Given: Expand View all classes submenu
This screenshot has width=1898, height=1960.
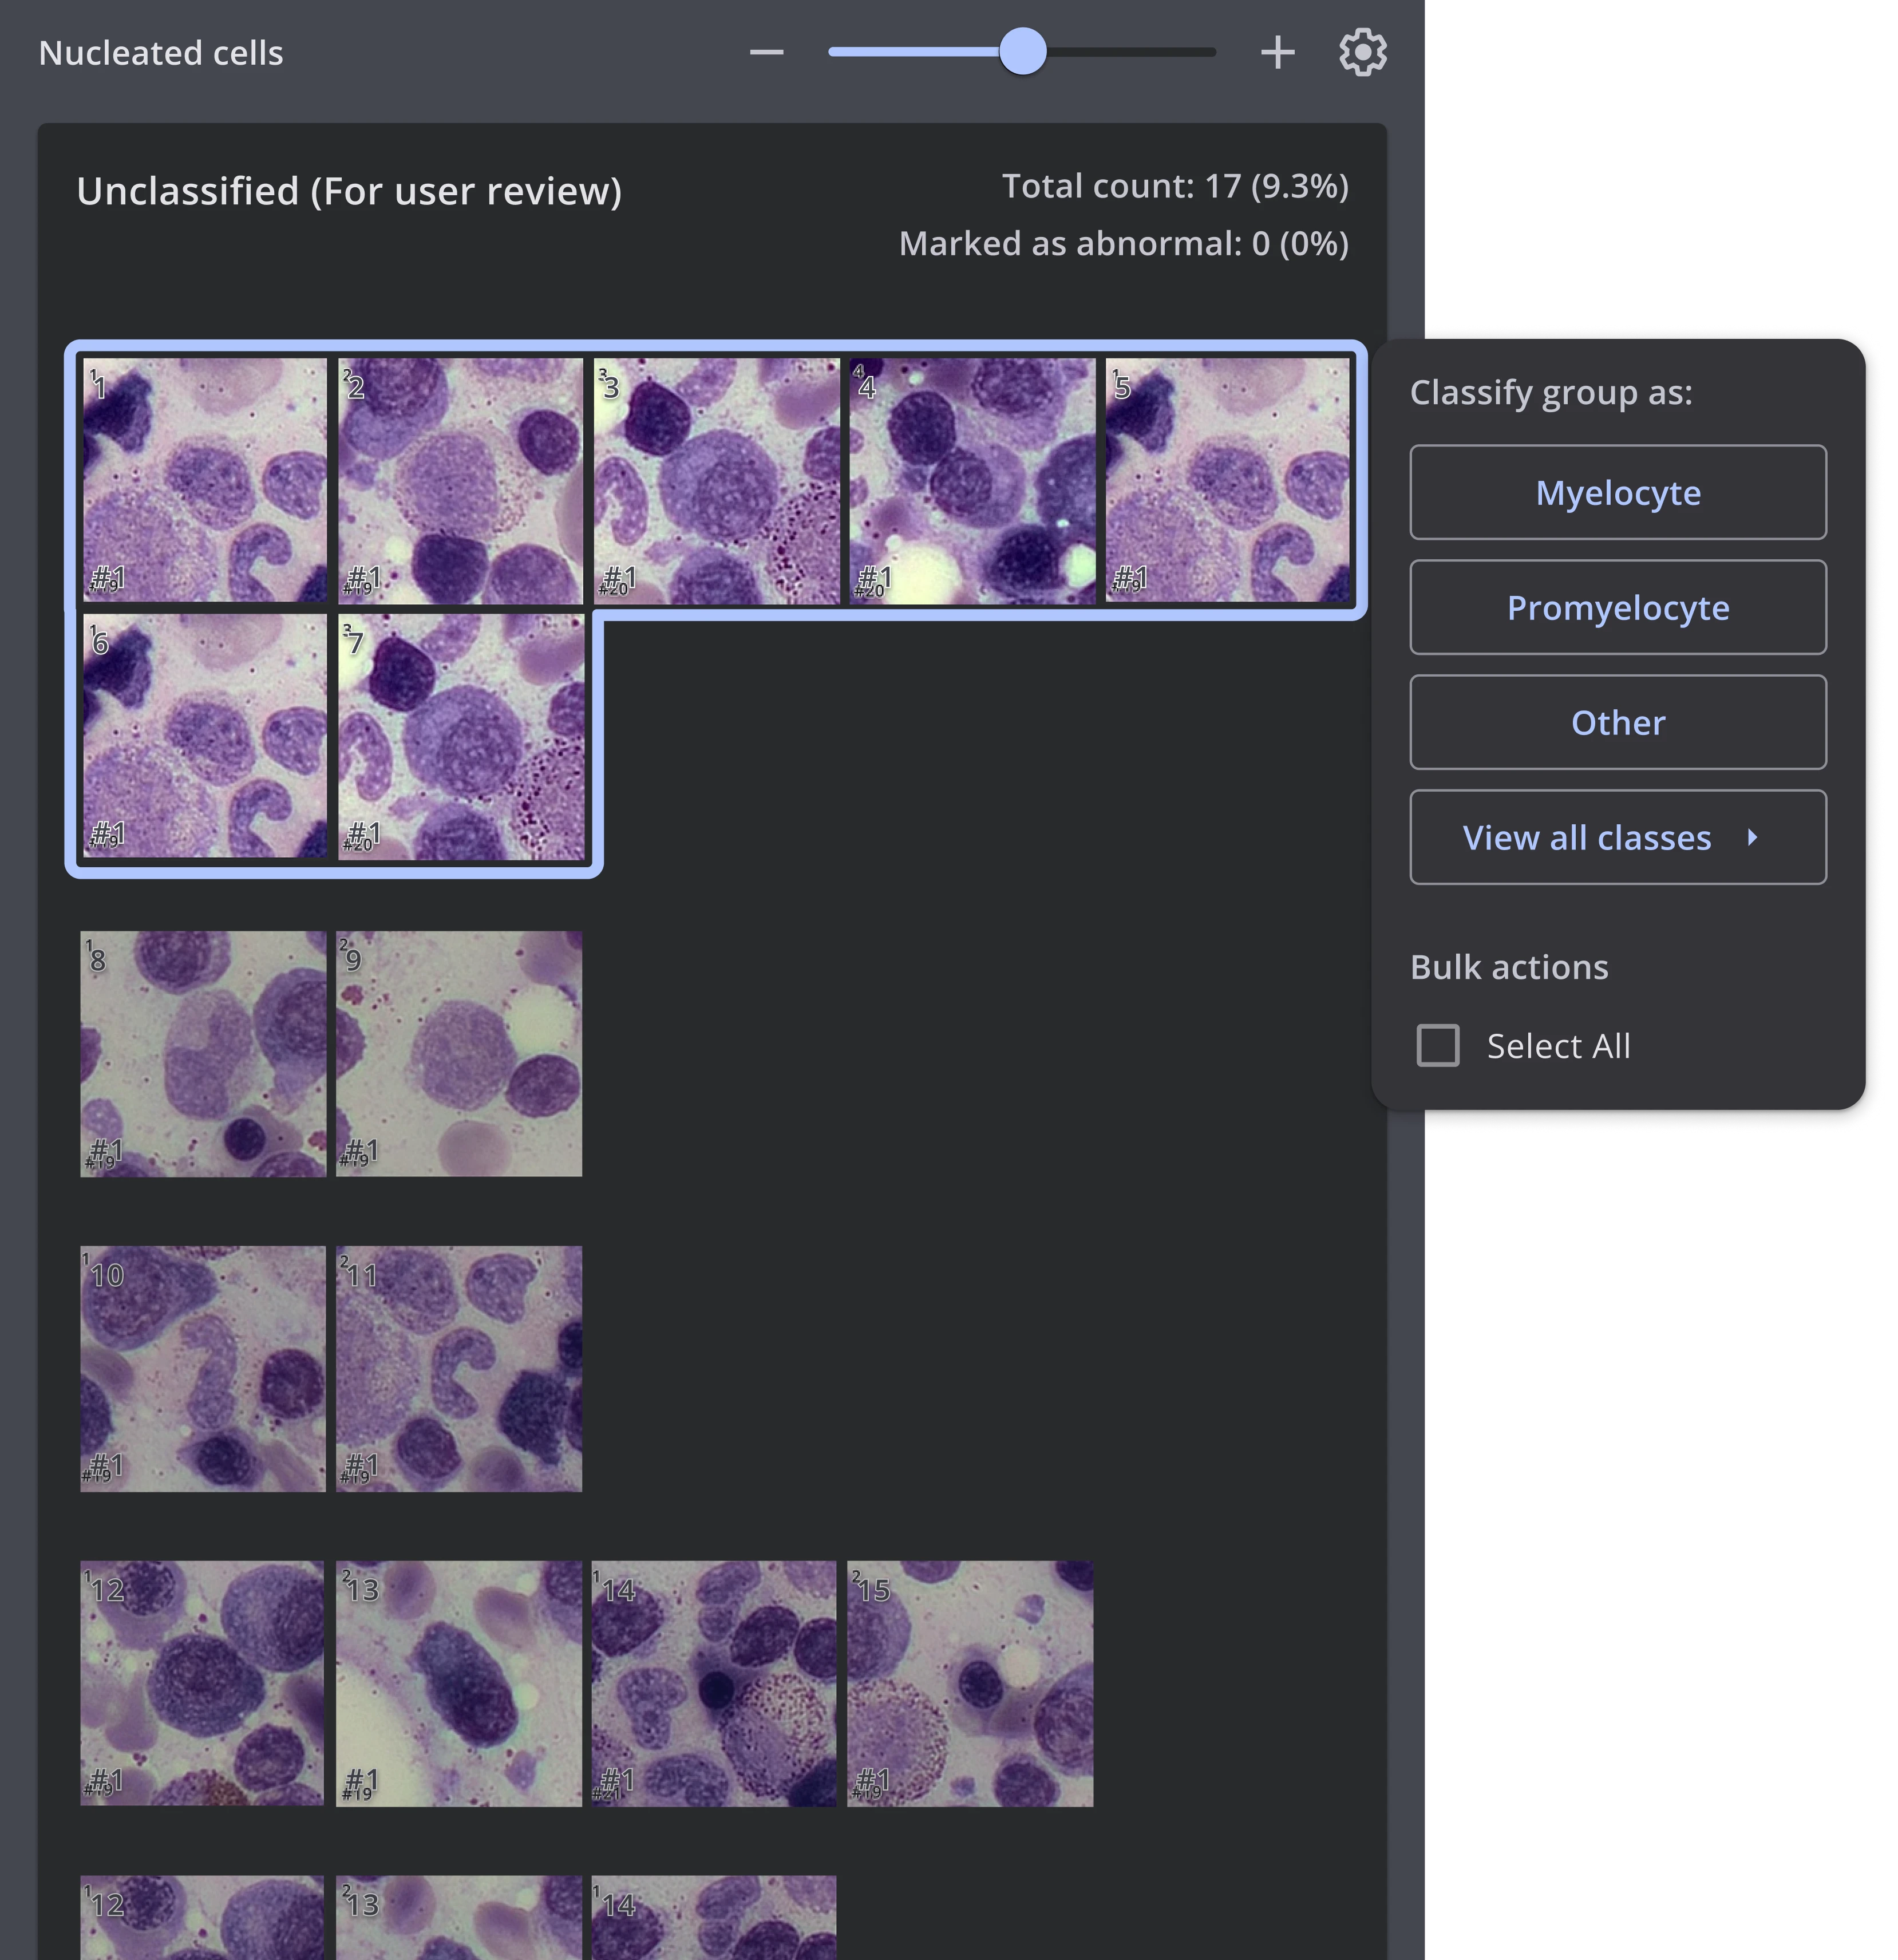Looking at the screenshot, I should pos(1617,837).
